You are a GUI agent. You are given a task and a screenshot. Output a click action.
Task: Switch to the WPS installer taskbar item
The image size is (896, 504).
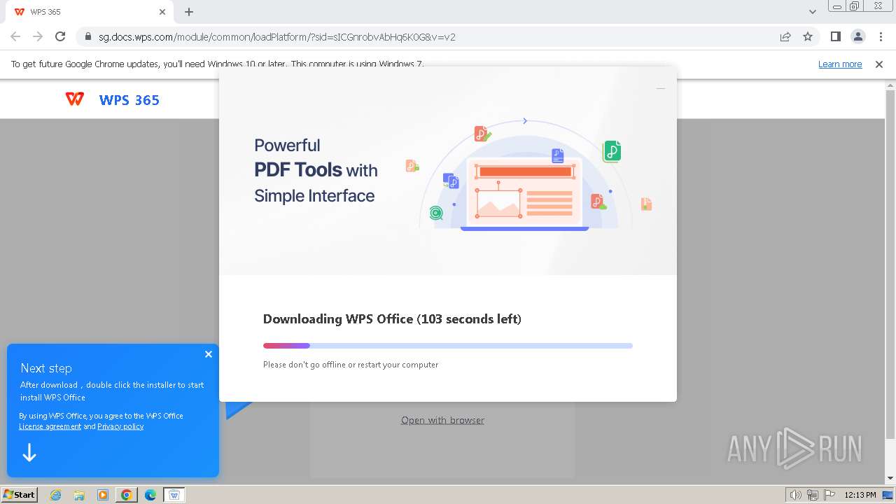click(x=174, y=495)
